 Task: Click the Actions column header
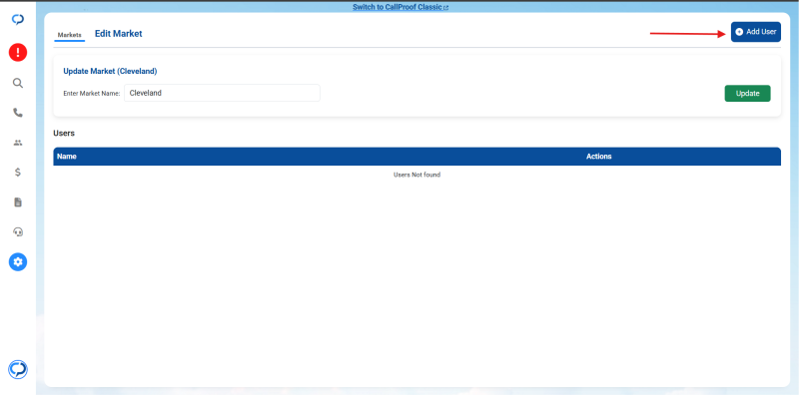tap(598, 157)
